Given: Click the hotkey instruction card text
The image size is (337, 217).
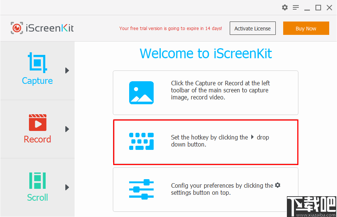Looking at the screenshot, I should pyautogui.click(x=220, y=141).
